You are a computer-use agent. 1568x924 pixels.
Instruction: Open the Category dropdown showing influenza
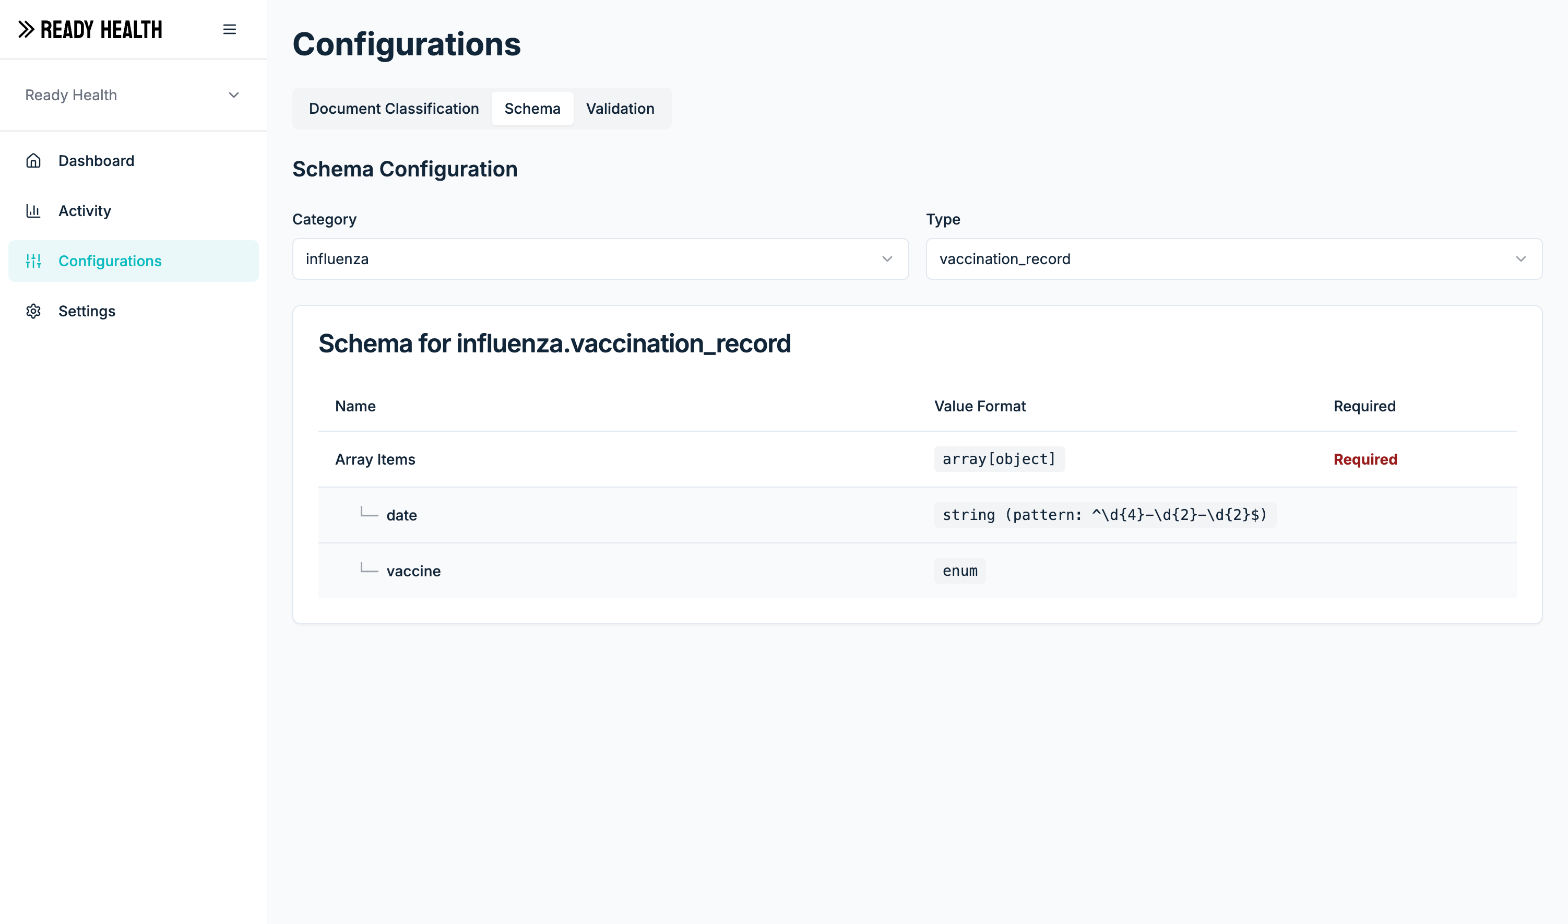click(x=600, y=258)
